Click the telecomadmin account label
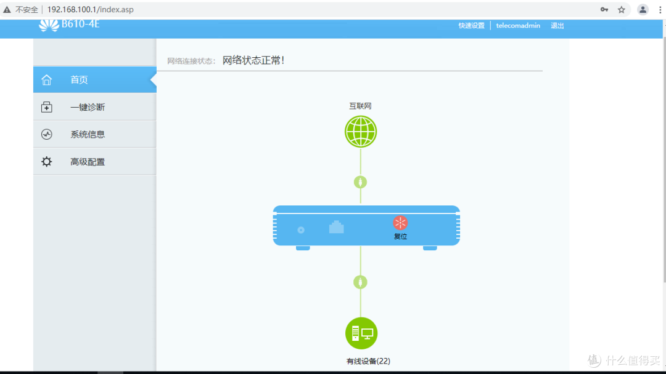The height and width of the screenshot is (374, 666). click(x=518, y=25)
